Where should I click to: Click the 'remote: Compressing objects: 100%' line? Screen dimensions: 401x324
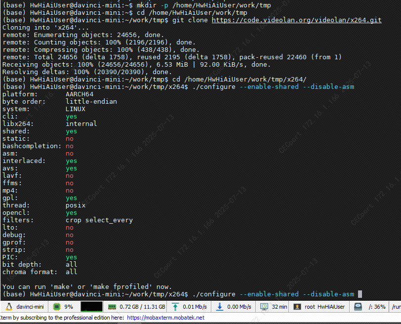point(101,49)
